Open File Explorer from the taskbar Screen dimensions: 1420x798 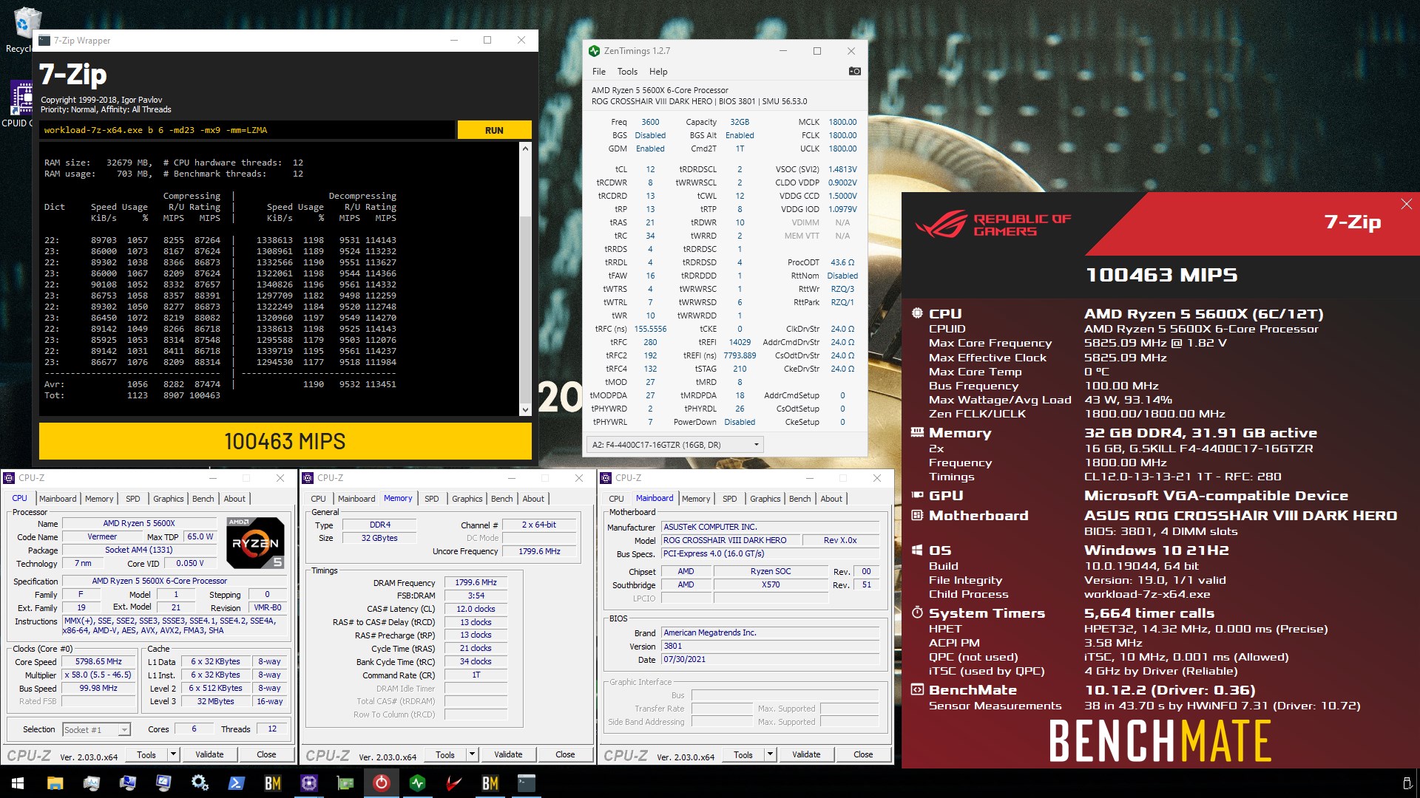pyautogui.click(x=55, y=783)
